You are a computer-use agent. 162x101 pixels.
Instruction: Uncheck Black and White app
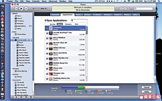(x=47, y=53)
